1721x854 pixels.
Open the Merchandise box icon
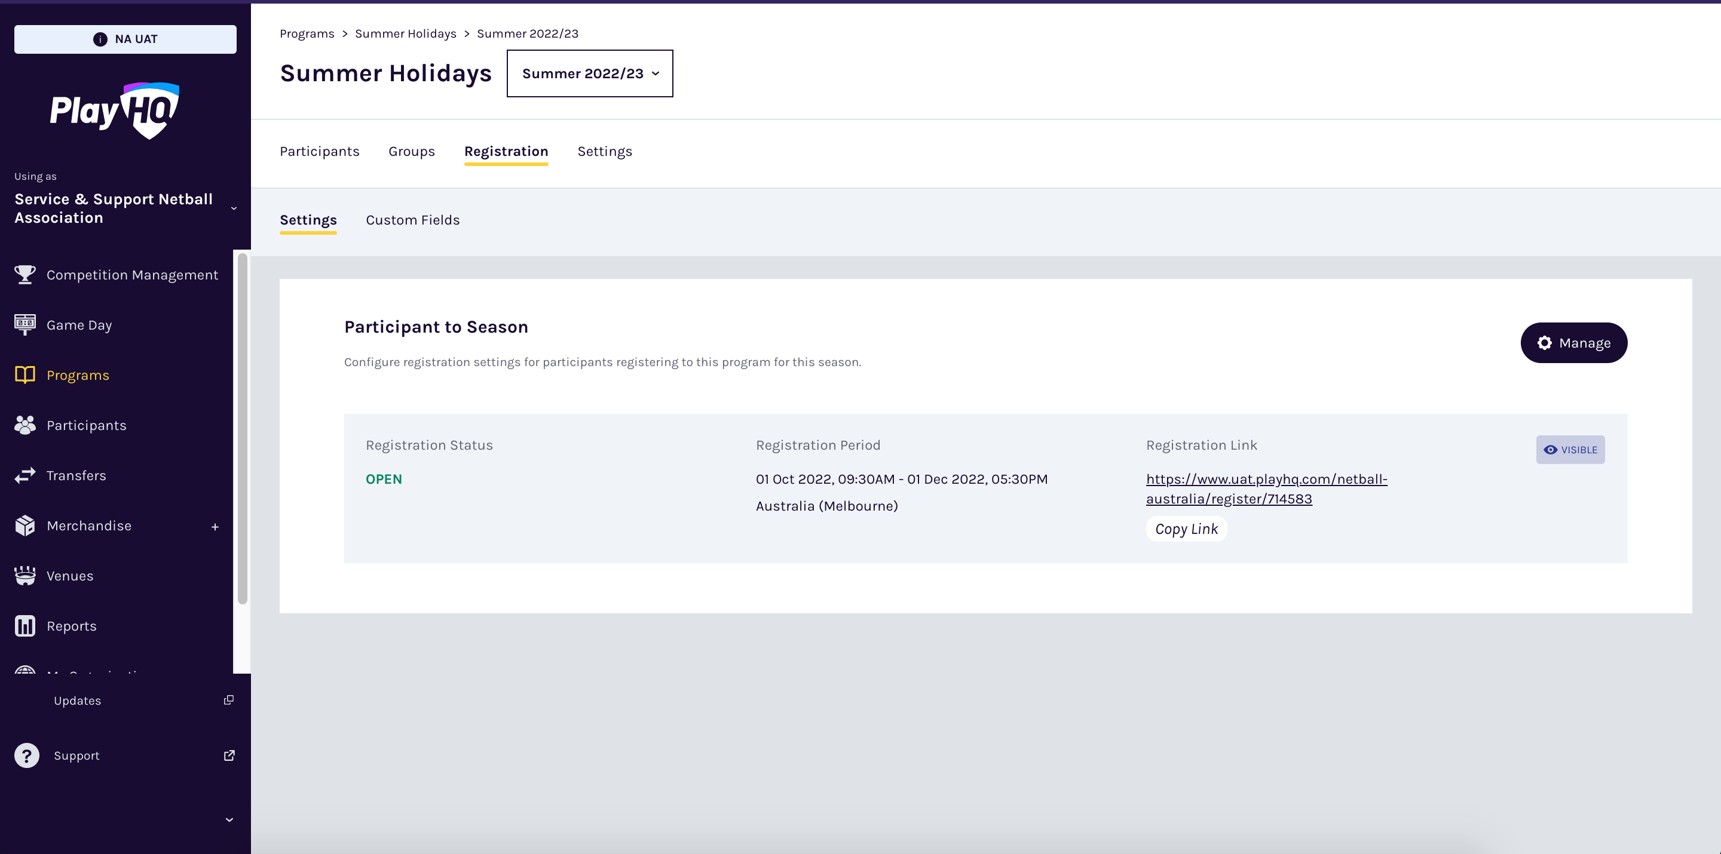click(x=25, y=526)
